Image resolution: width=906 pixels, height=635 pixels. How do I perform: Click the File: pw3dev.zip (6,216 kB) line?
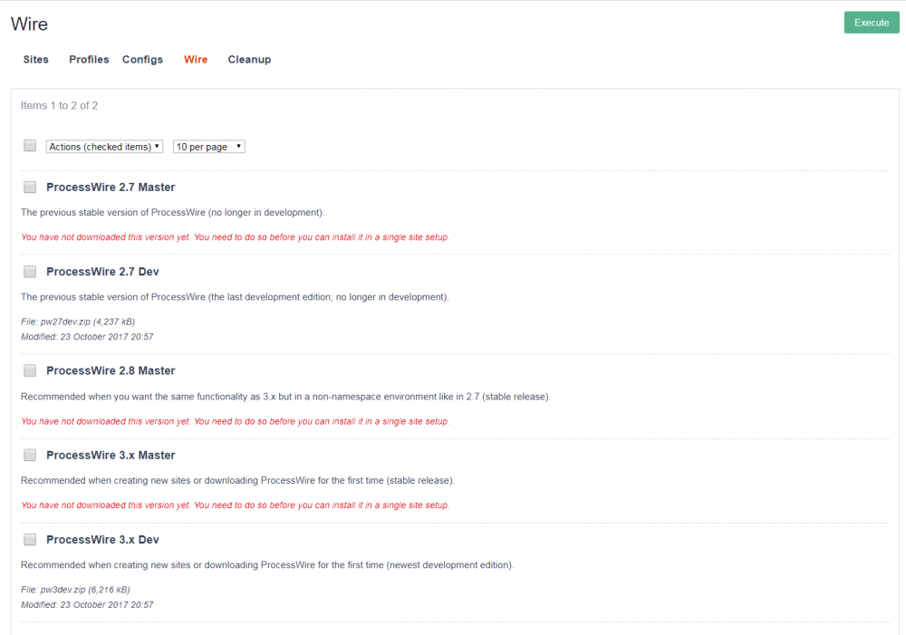click(76, 590)
